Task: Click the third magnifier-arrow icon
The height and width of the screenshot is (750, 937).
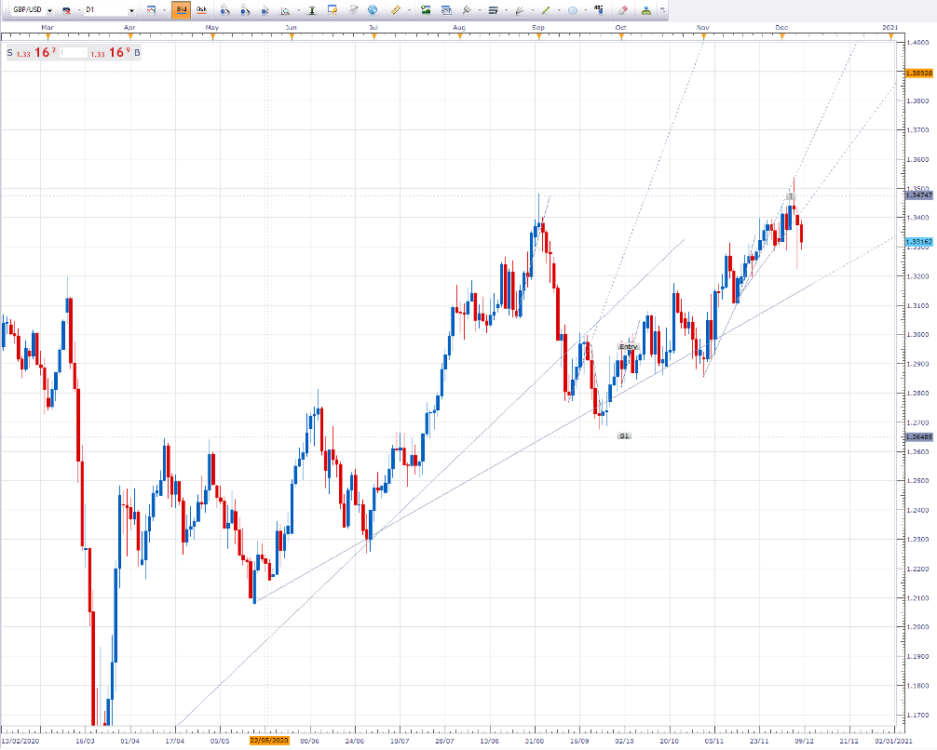Action: [265, 10]
